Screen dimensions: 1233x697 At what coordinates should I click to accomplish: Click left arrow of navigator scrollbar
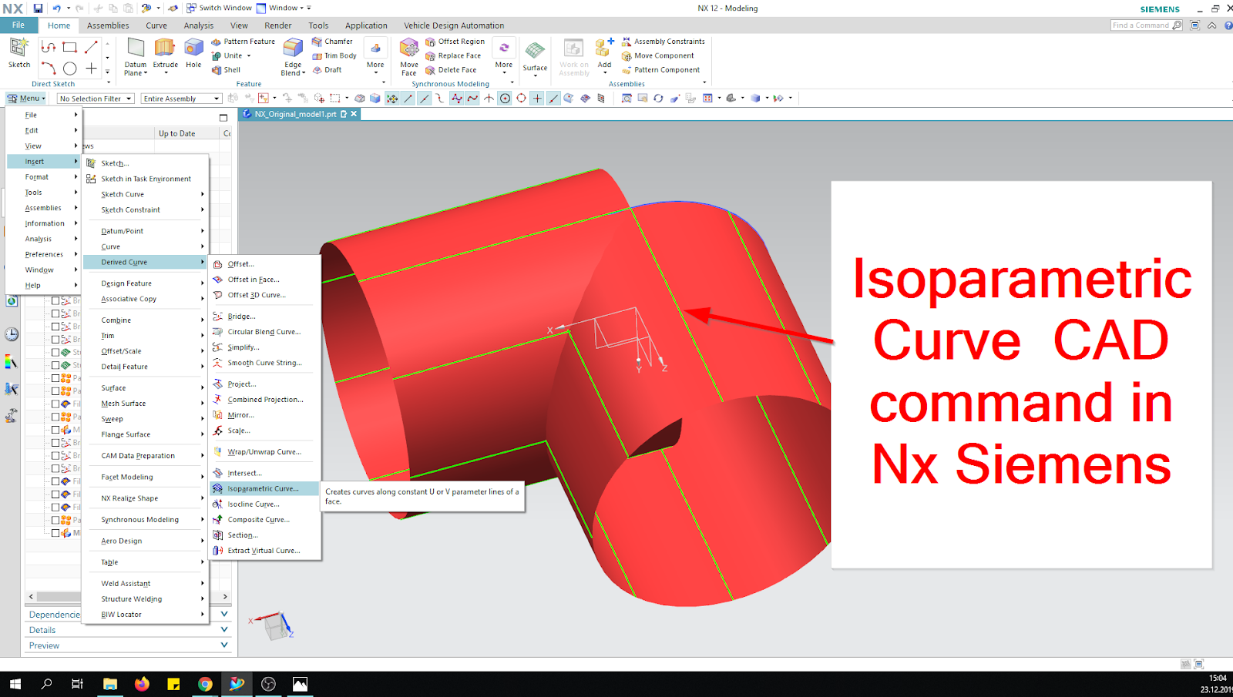click(x=31, y=596)
